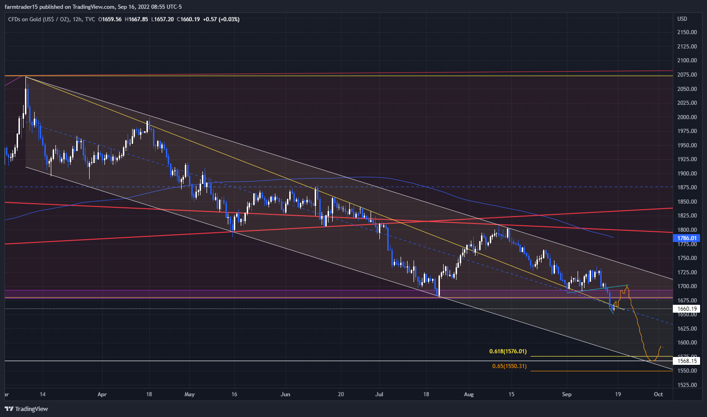Image resolution: width=707 pixels, height=417 pixels.
Task: Click the 14 date label on the time axis
Action: tap(43, 394)
